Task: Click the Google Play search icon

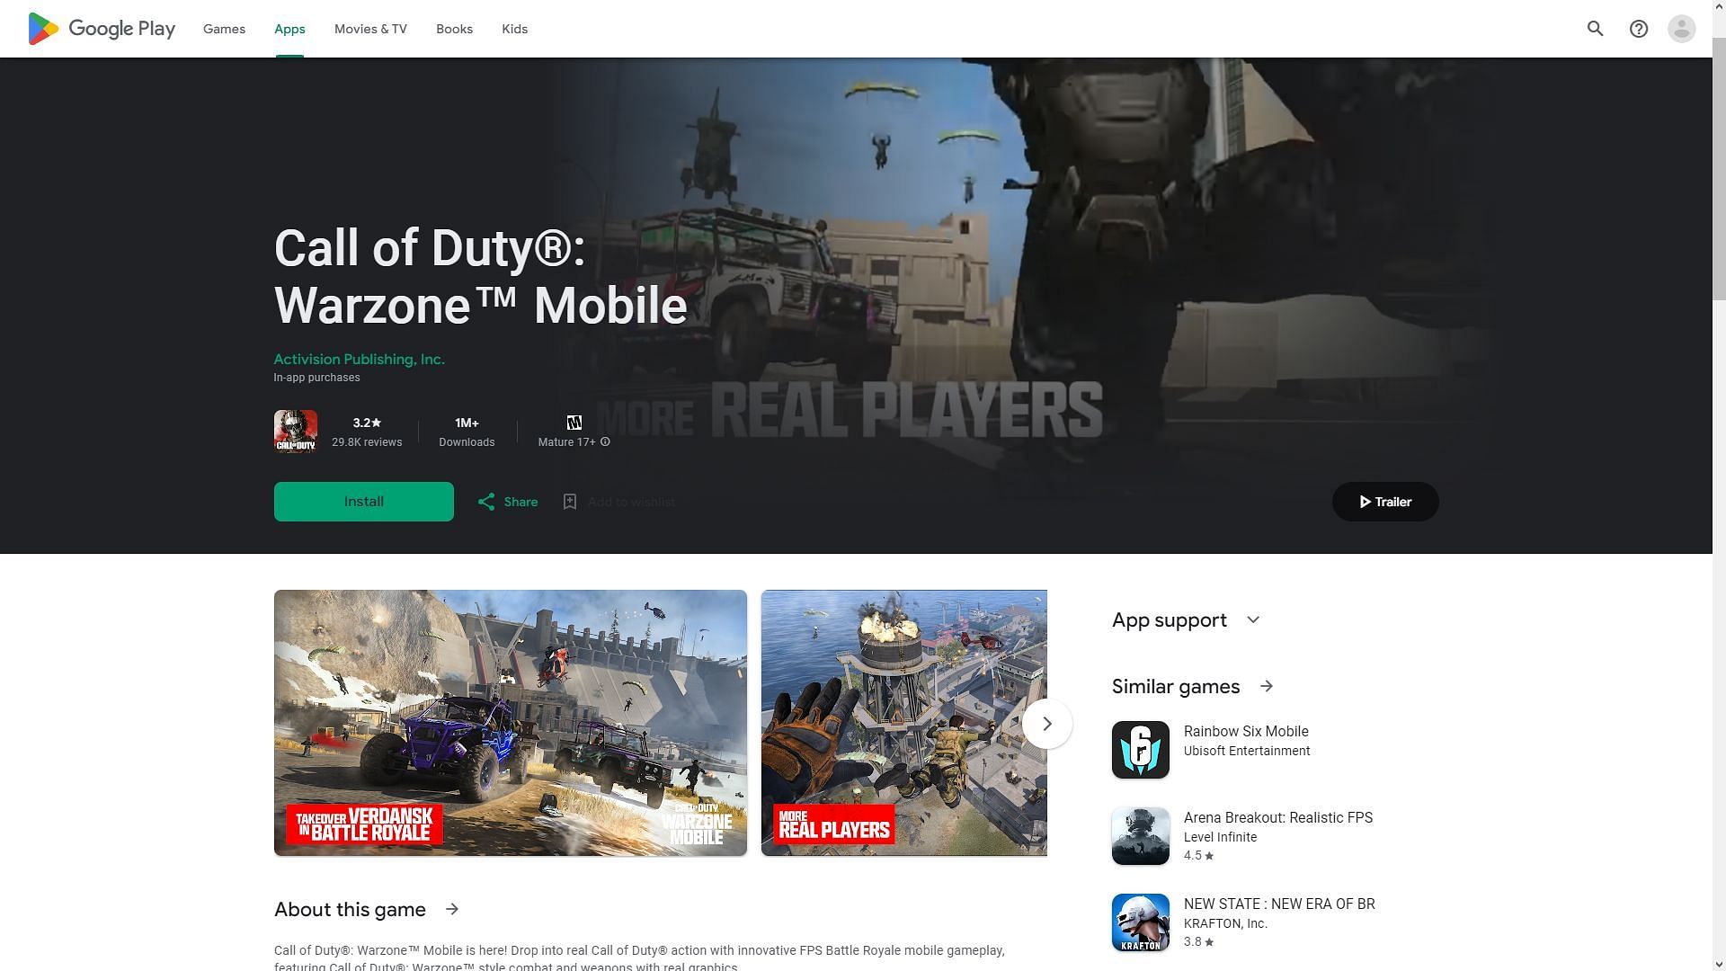Action: tap(1596, 29)
